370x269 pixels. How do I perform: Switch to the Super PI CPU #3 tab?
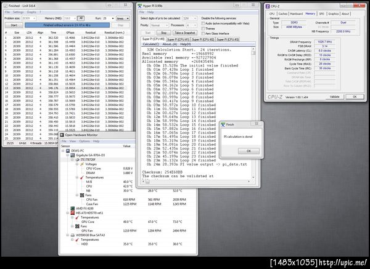[x=228, y=39]
